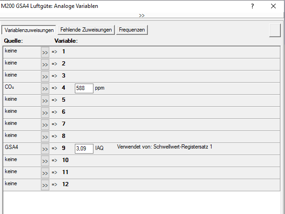Switch to the Variablenzuweisungen tab

[29, 30]
